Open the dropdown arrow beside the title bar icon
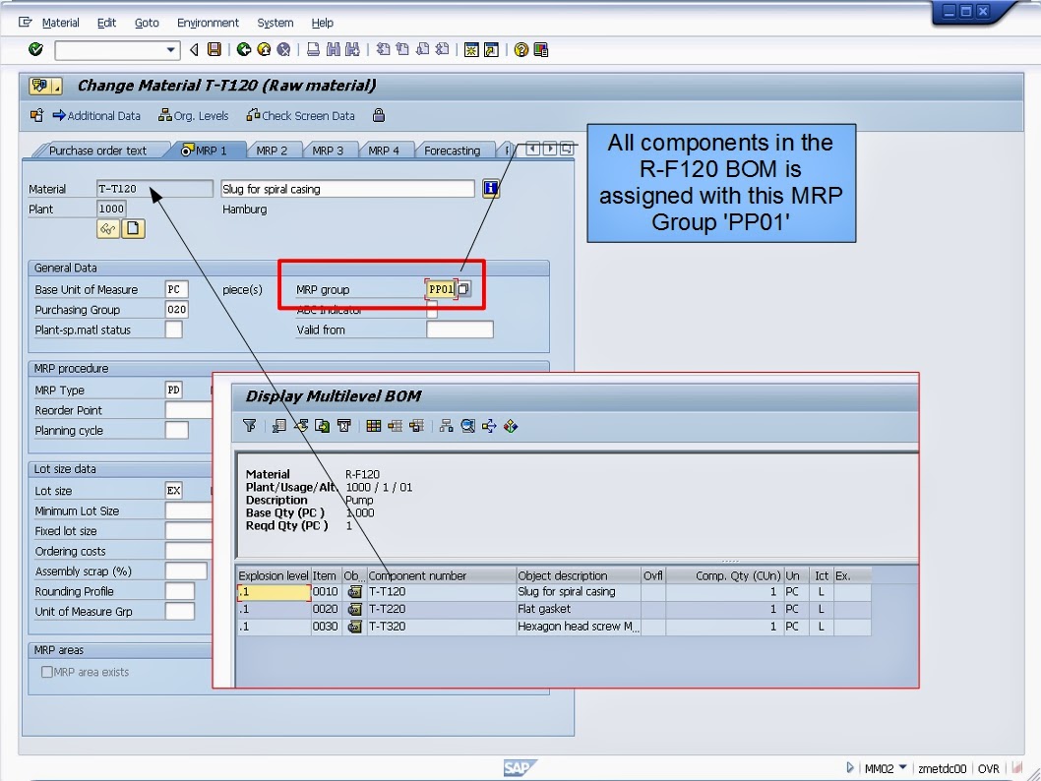The height and width of the screenshot is (781, 1041). [57, 87]
